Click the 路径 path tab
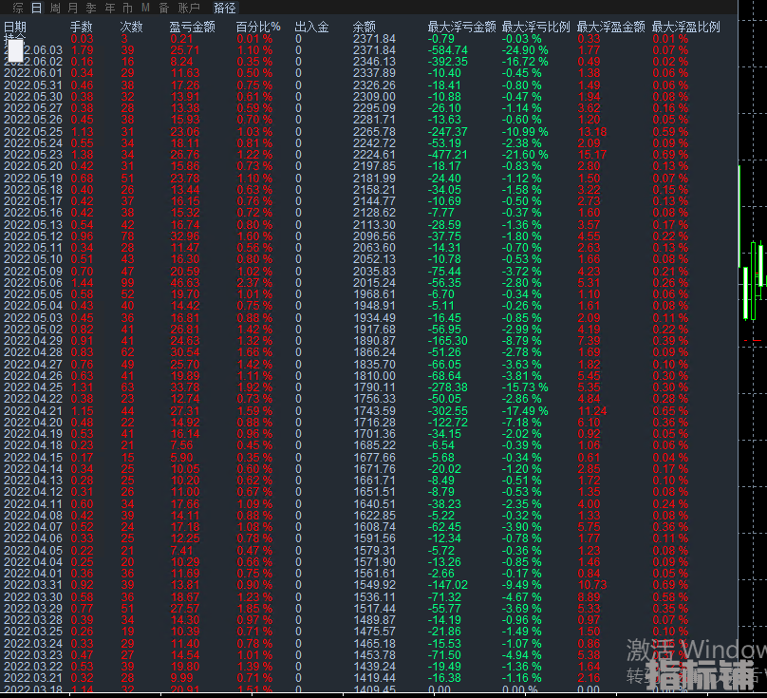This screenshot has height=698, width=767. tap(225, 8)
